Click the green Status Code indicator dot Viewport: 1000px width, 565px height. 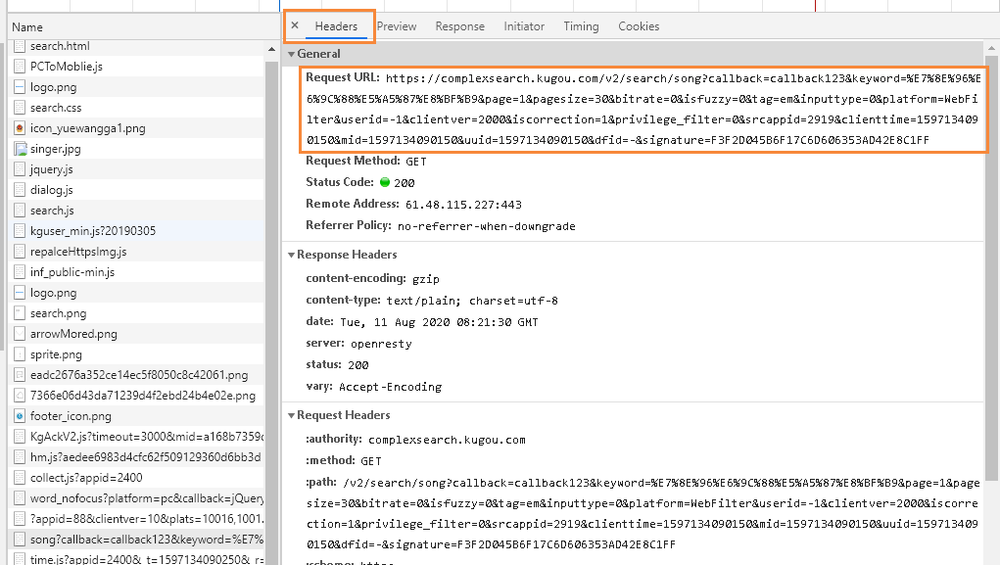click(385, 182)
